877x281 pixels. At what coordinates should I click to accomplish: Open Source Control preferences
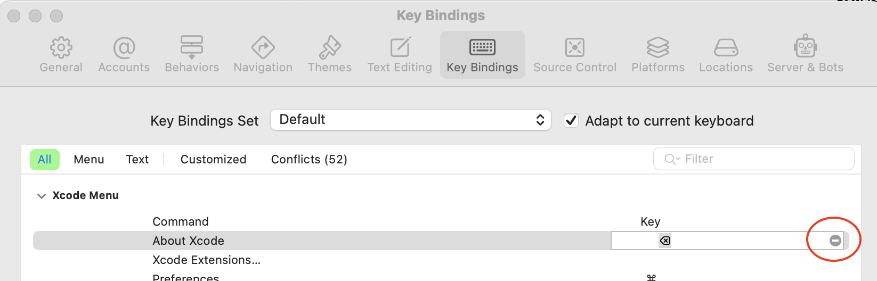coord(575,55)
